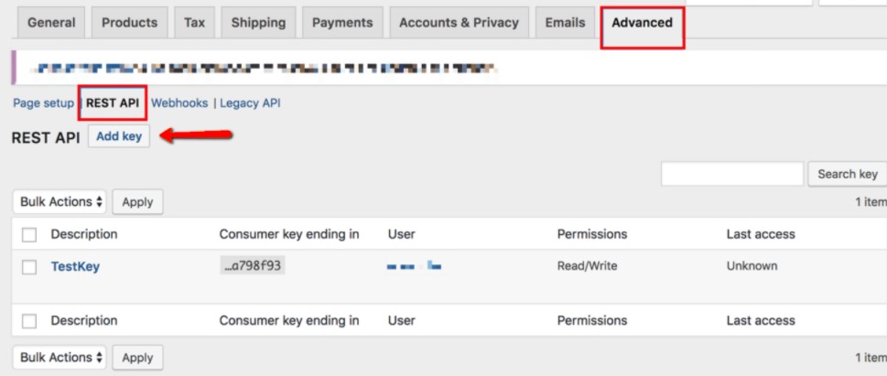
Task: Go to Legacy API section
Action: point(250,103)
